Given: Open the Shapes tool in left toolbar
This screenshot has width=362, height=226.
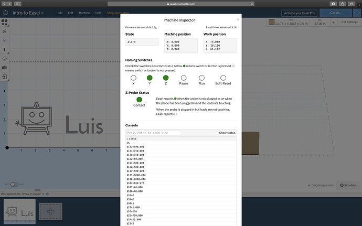Looking at the screenshot, I should click(4, 23).
